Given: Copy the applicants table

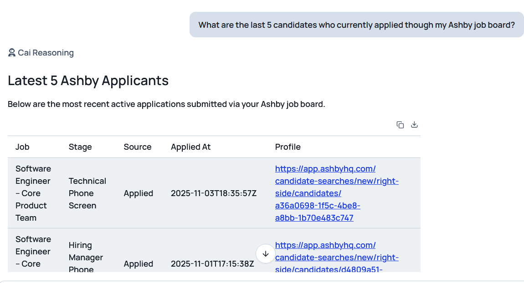Looking at the screenshot, I should click(400, 125).
